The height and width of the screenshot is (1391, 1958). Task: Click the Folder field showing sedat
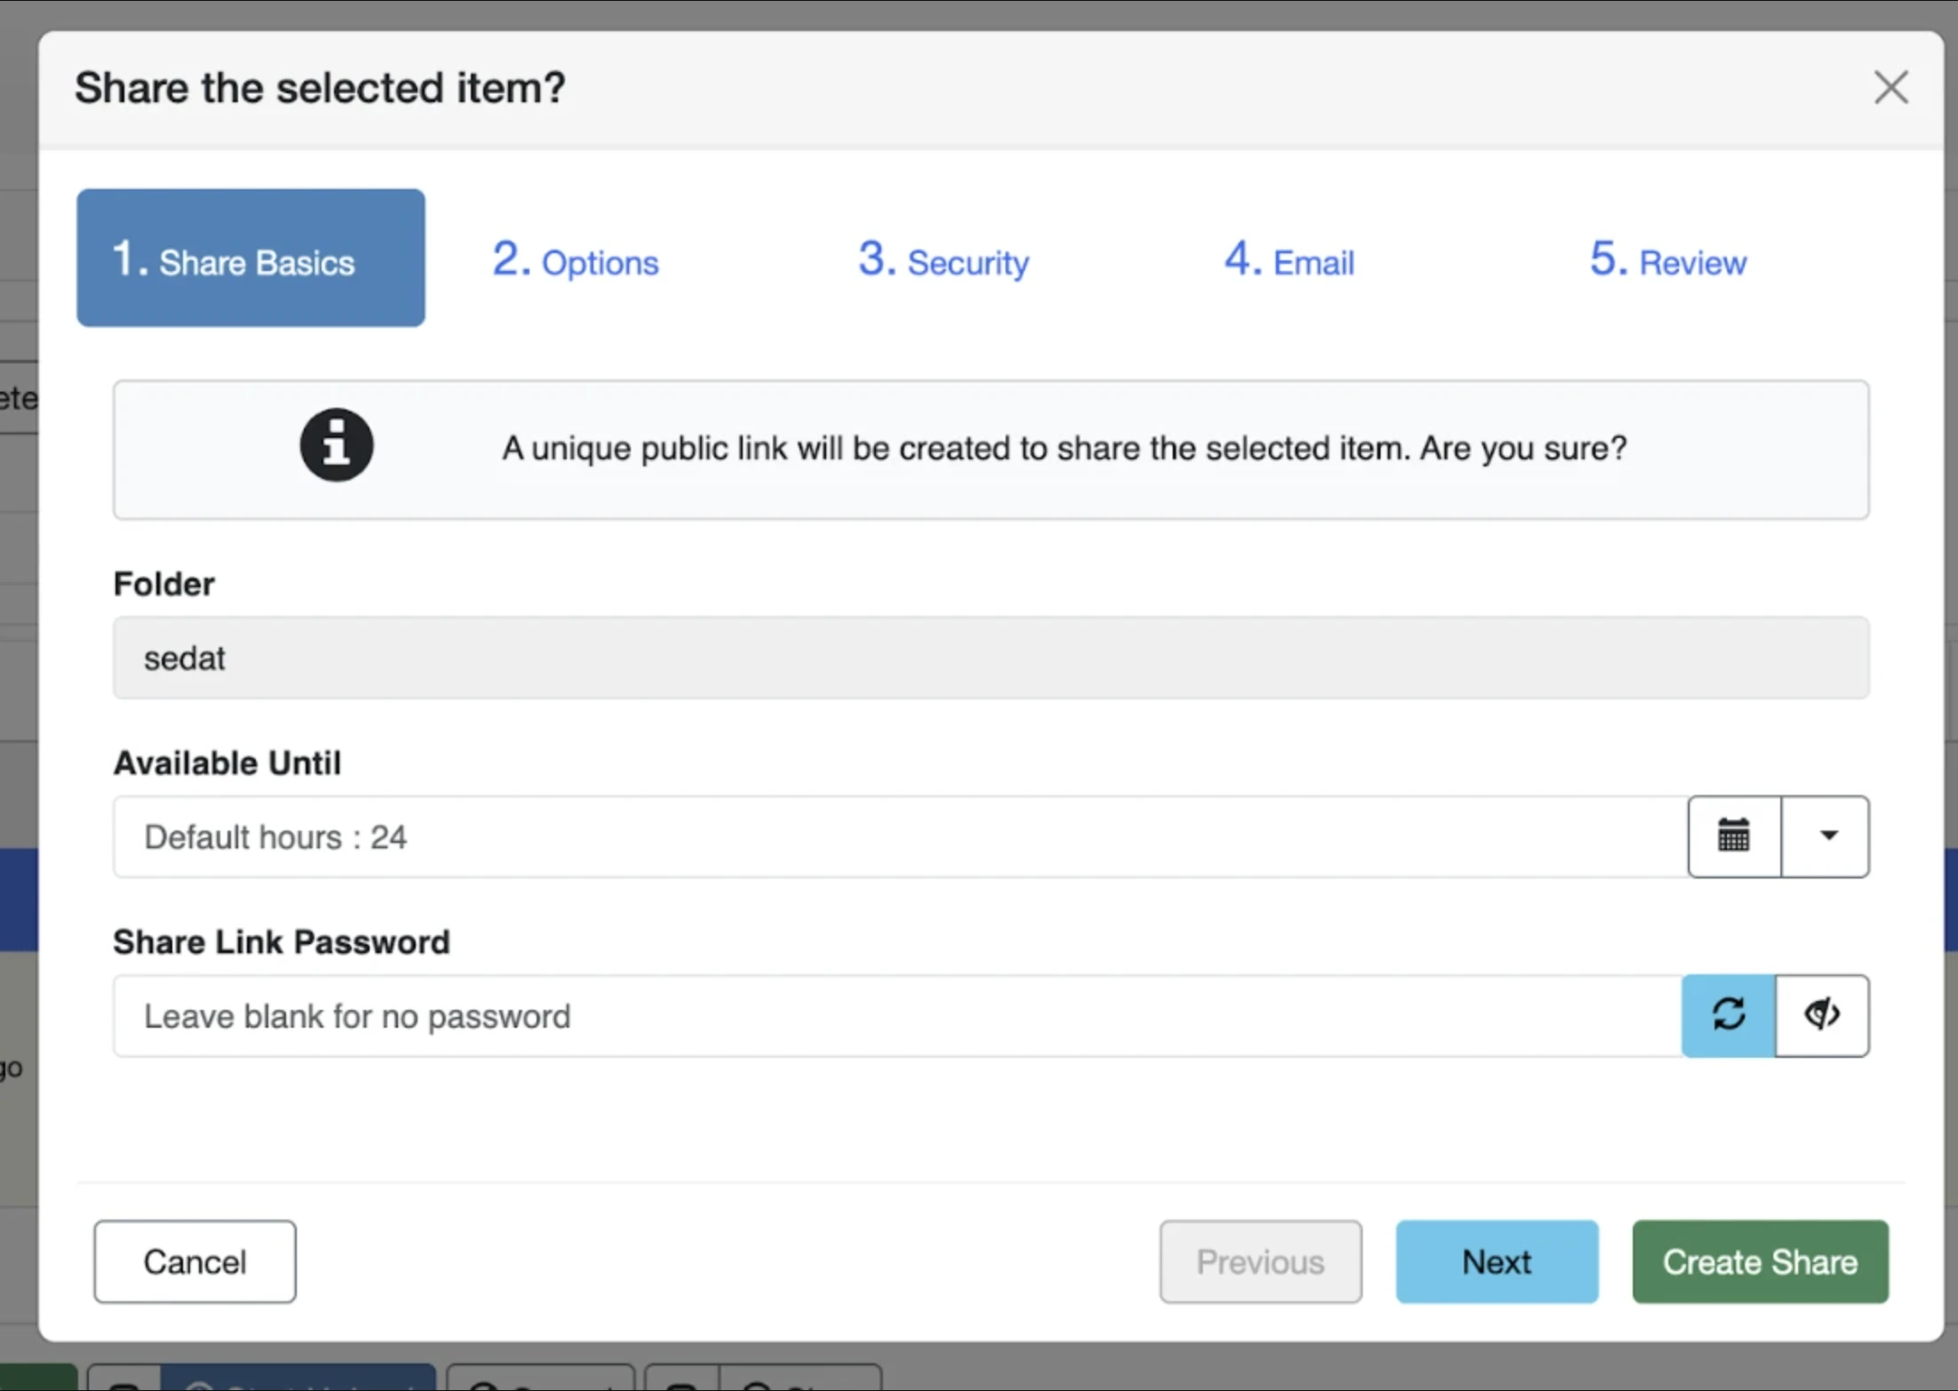(991, 658)
